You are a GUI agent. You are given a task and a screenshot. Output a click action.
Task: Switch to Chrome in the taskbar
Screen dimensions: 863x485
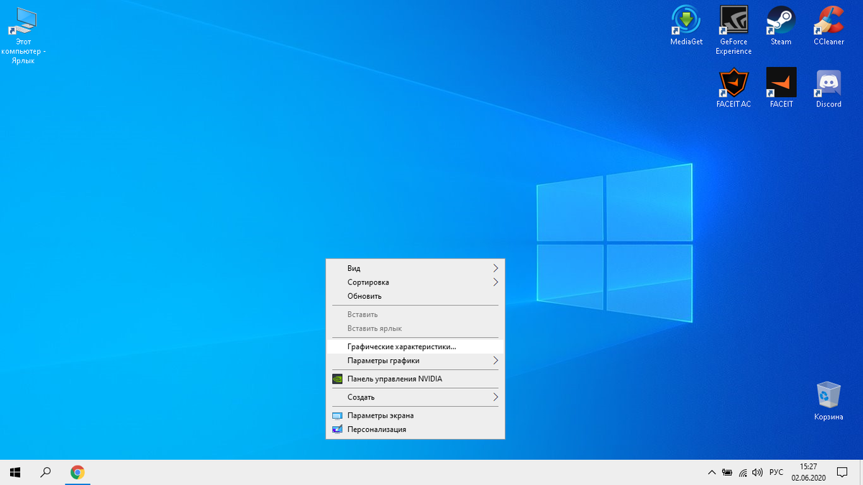coord(77,472)
